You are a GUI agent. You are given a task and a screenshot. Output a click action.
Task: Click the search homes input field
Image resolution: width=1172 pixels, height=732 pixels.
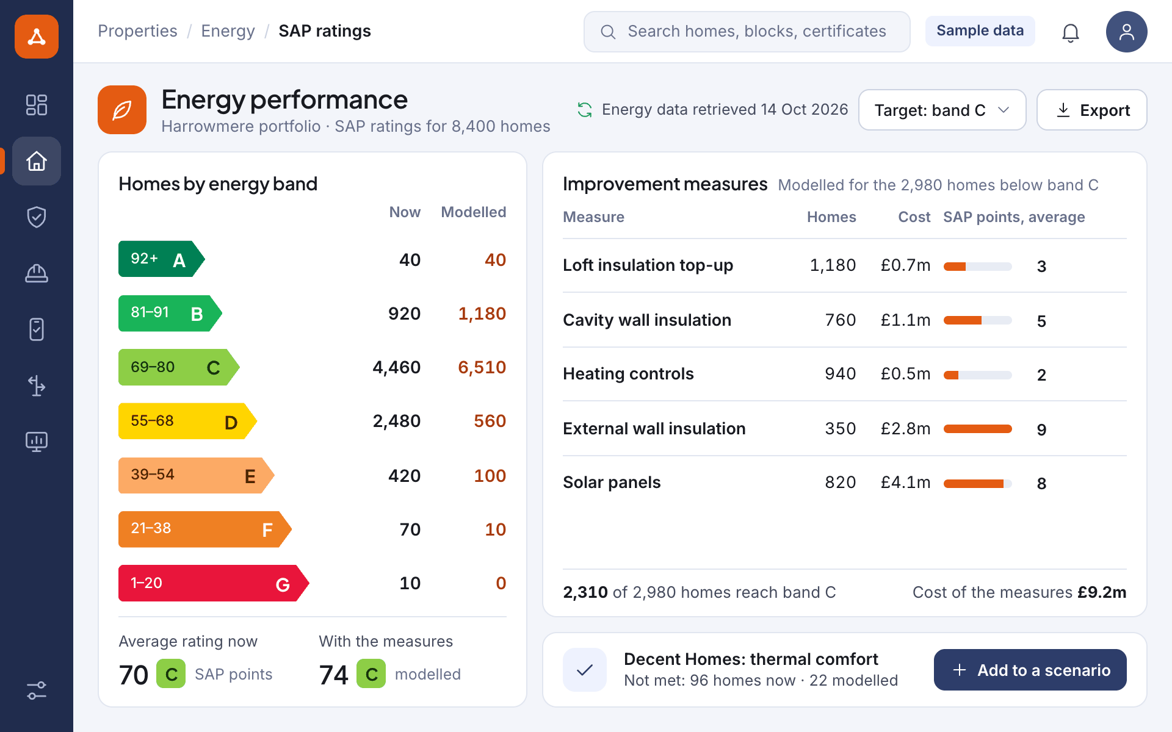[747, 32]
